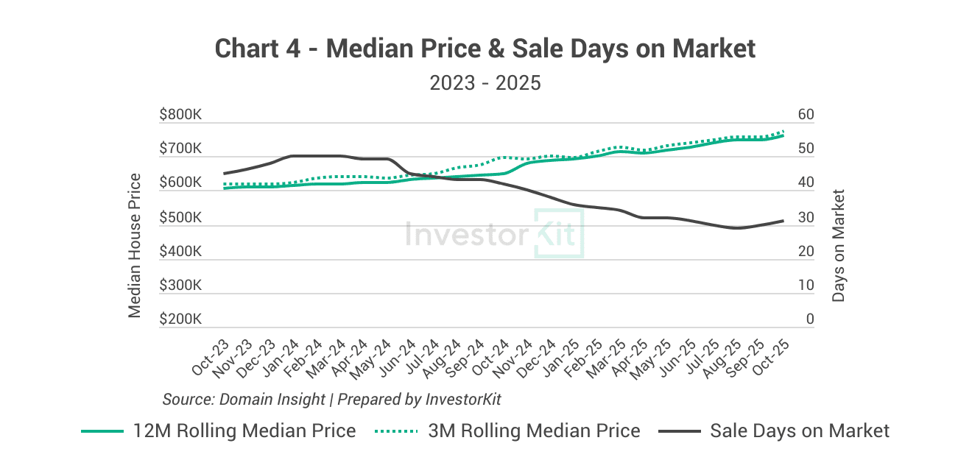Screen dimensions: 972x471
Task: Toggle the 3M Rolling Median Price legend label
Action: point(534,431)
